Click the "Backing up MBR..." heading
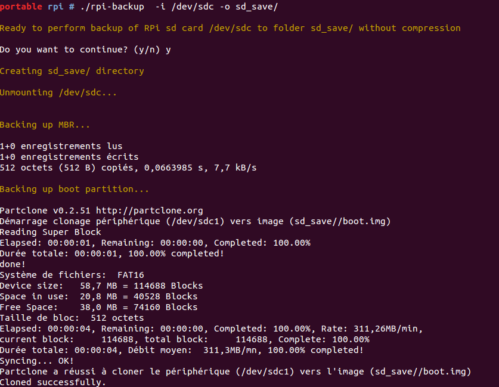 pos(45,125)
